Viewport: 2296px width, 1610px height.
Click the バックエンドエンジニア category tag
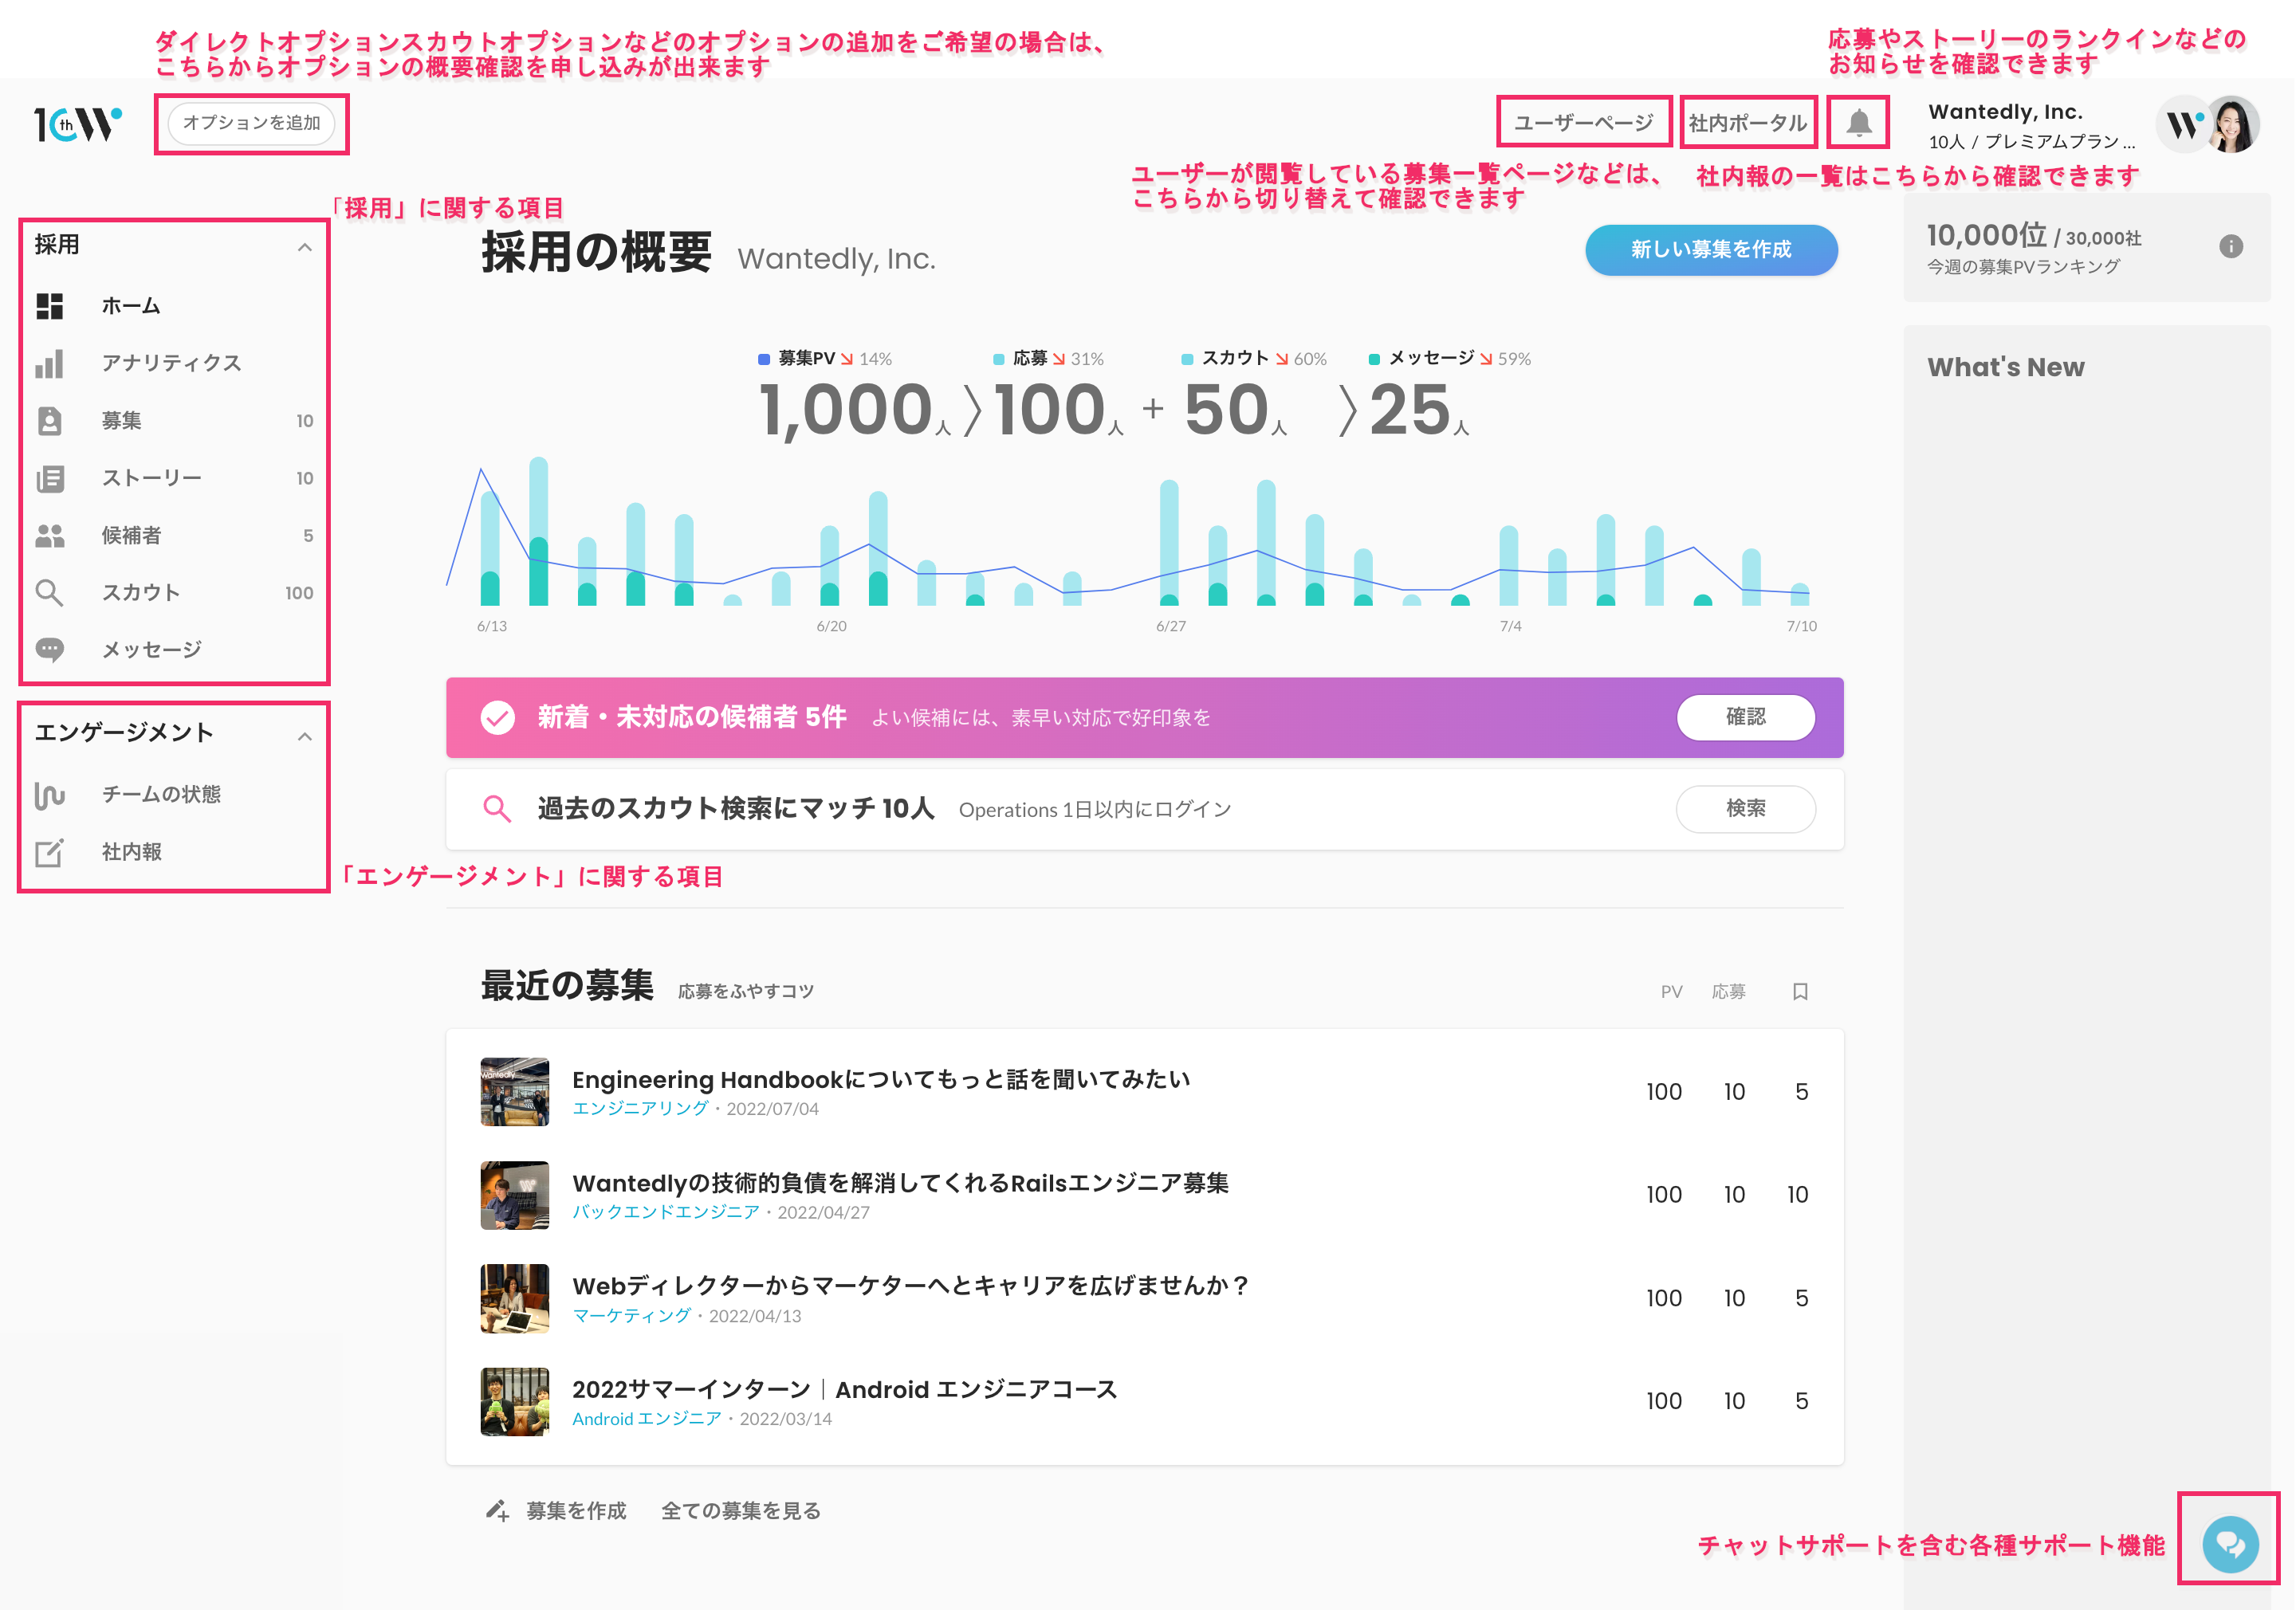(666, 1212)
